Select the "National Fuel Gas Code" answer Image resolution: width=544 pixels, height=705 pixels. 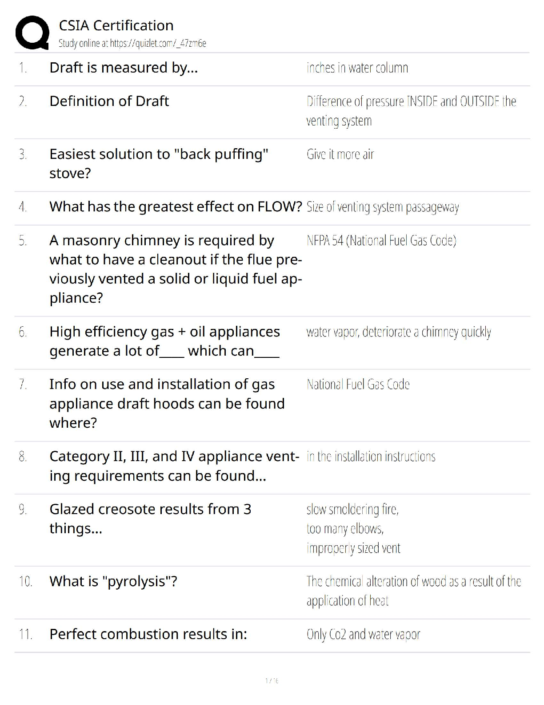coord(358,385)
